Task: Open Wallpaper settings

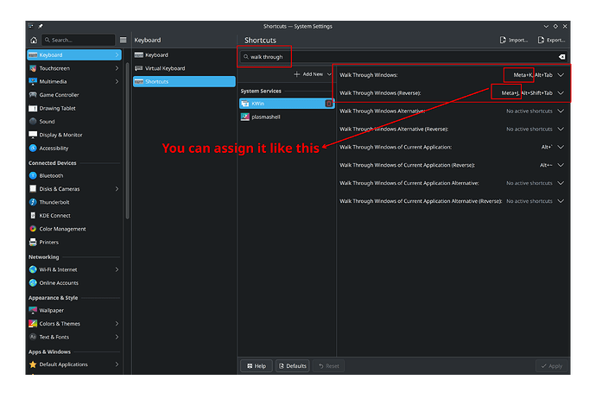Action: [x=74, y=310]
